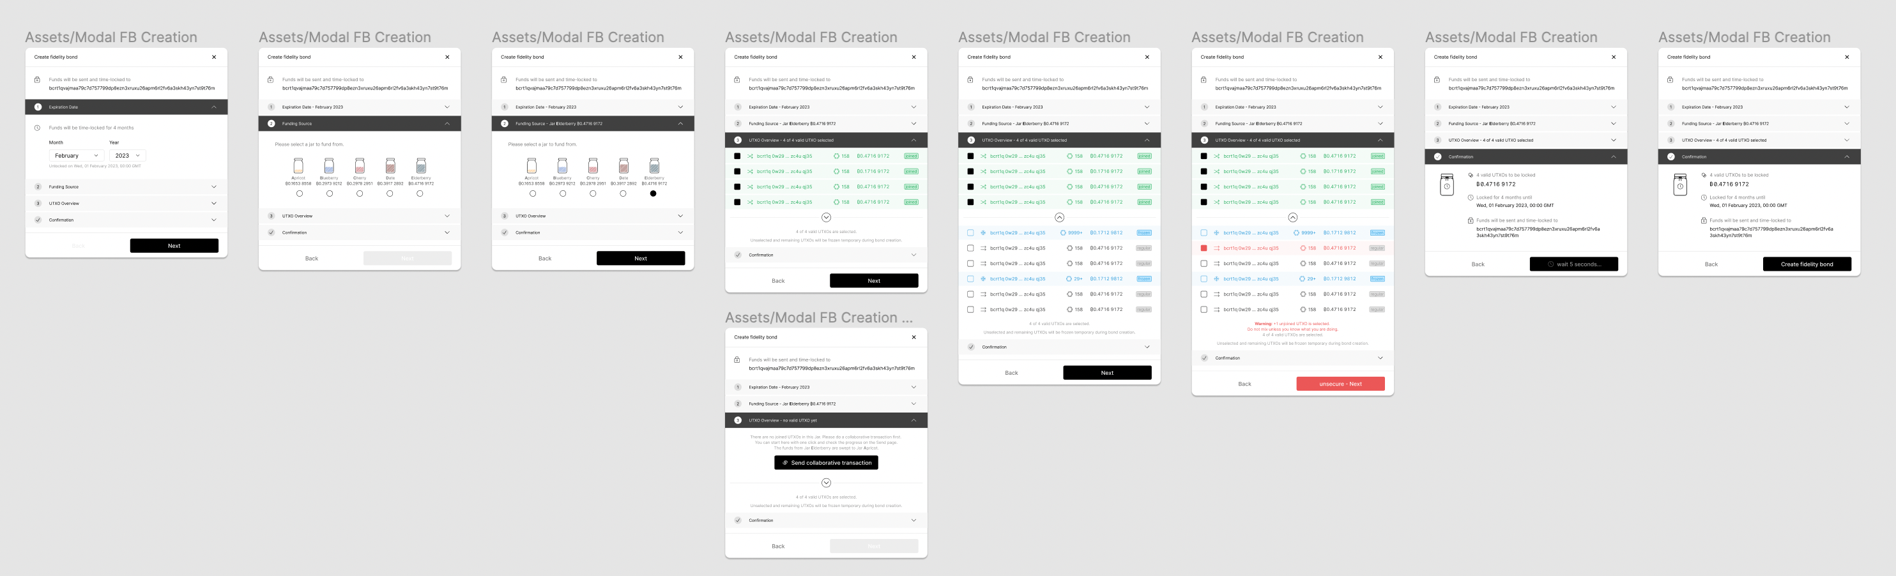The height and width of the screenshot is (576, 1896).
Task: Click 'Unlocked on Wed, 01 February 2023' text
Action: coord(95,166)
